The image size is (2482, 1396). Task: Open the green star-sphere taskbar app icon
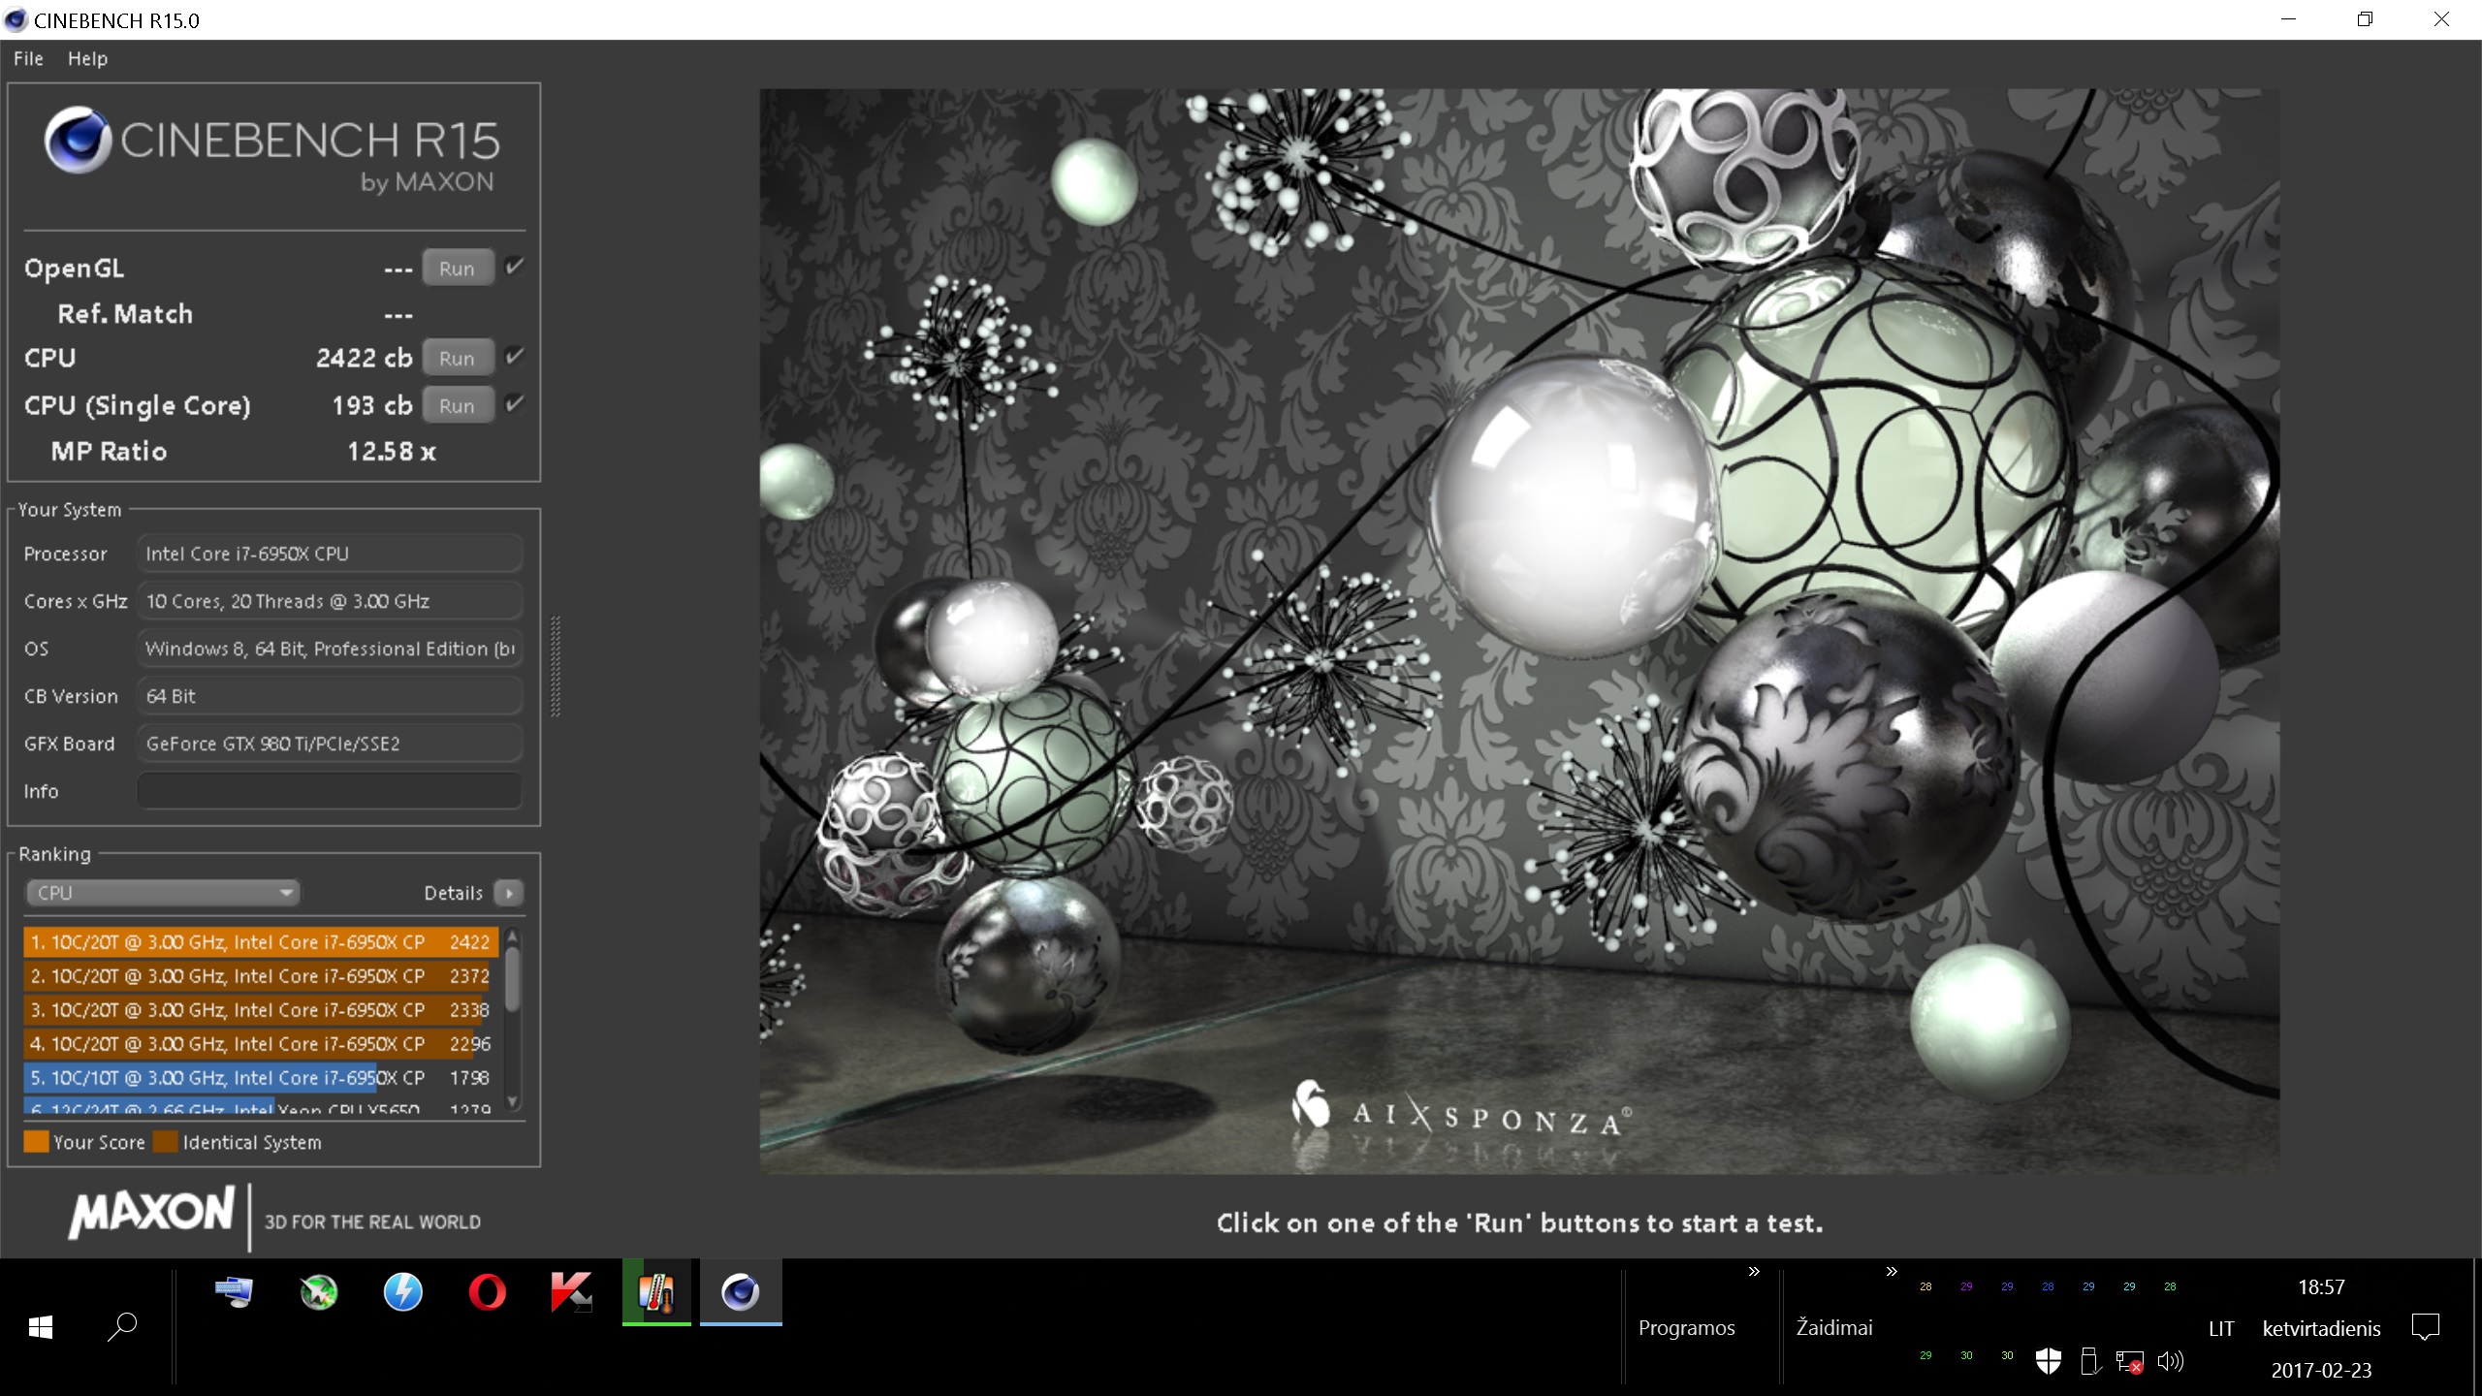[x=319, y=1292]
